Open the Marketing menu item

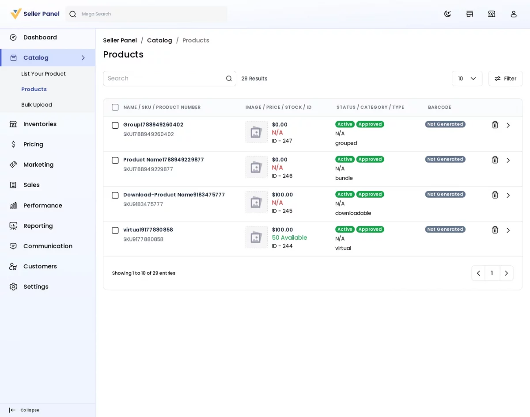48,165
